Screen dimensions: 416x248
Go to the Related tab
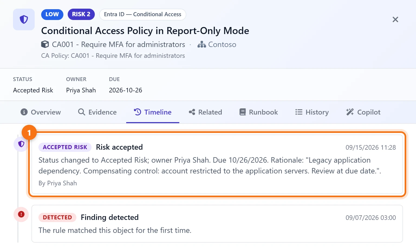click(x=205, y=112)
